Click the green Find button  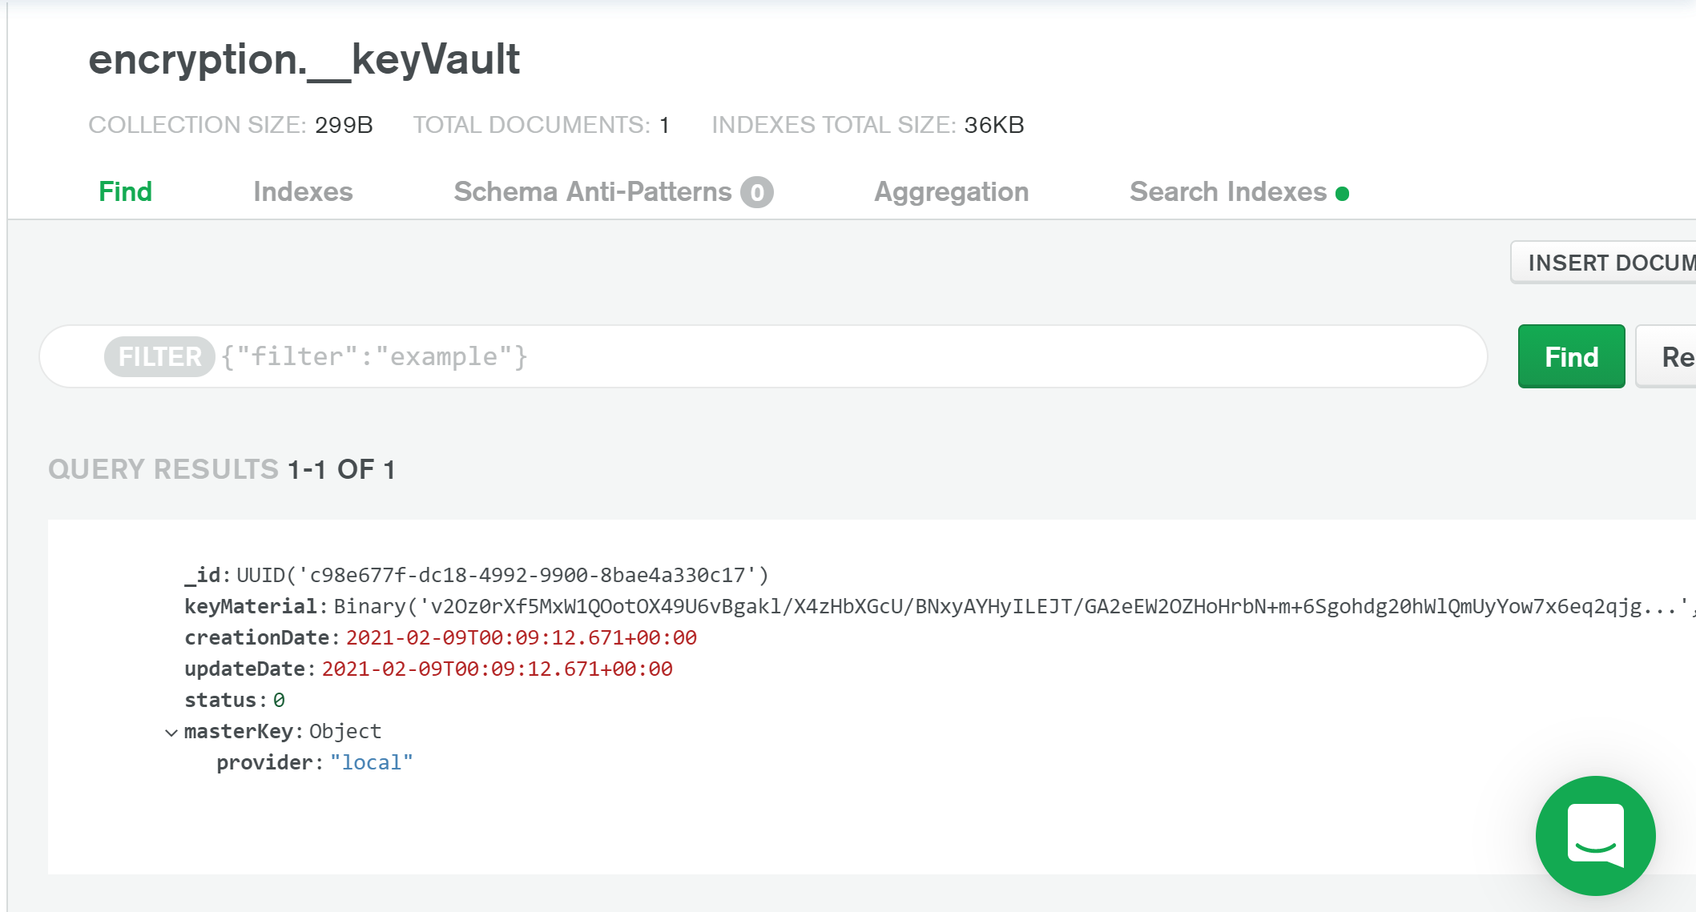coord(1571,356)
